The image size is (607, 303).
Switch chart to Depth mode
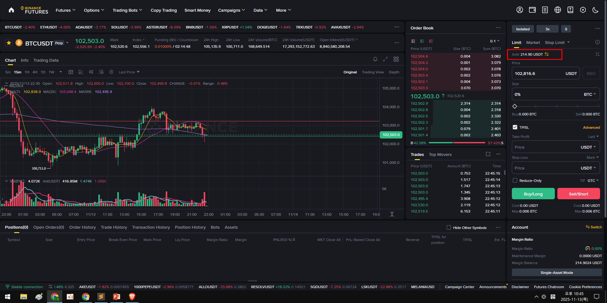click(x=394, y=72)
